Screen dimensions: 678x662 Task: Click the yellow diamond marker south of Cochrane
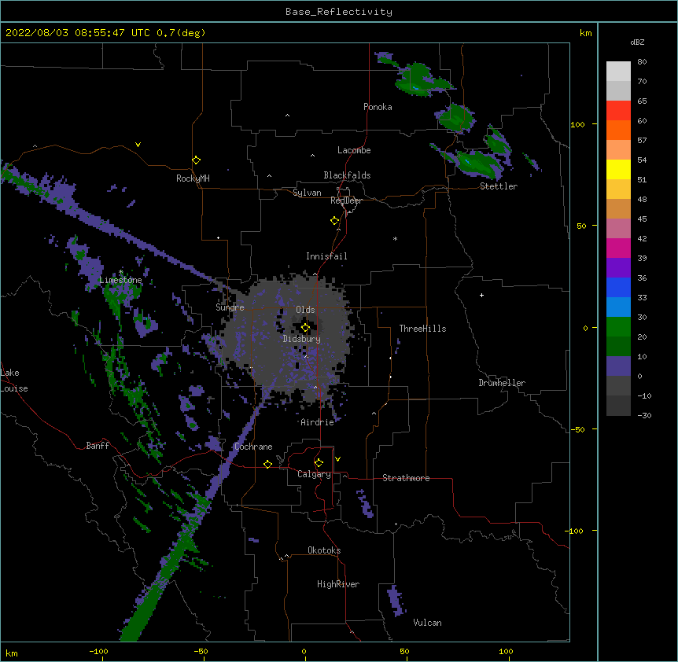click(267, 464)
